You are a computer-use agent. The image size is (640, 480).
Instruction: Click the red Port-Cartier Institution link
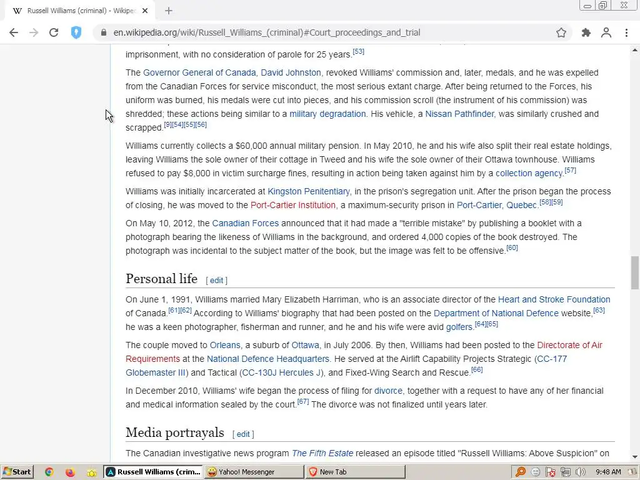coord(292,205)
